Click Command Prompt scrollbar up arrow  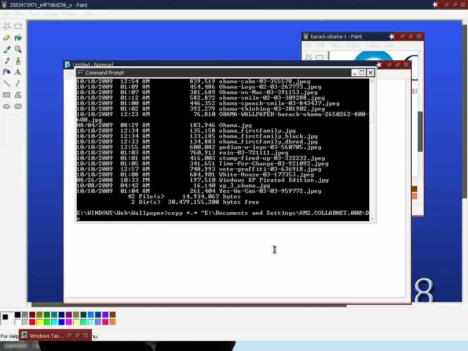point(372,81)
